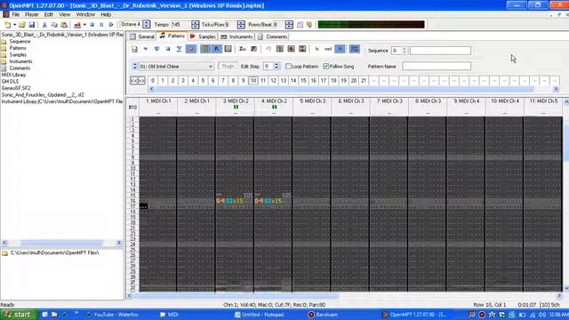Viewport: 569px width, 320px height.
Task: Toggle the pattern Record button
Action: tap(191, 49)
